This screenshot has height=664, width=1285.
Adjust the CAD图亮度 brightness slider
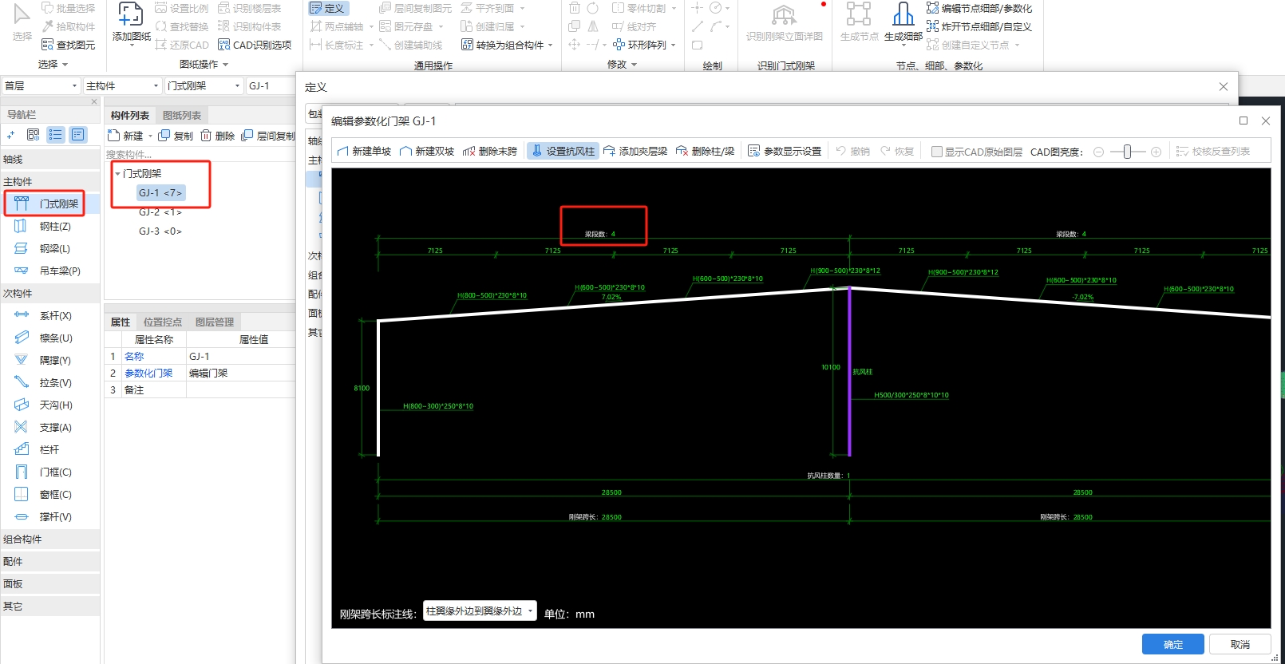click(x=1127, y=152)
